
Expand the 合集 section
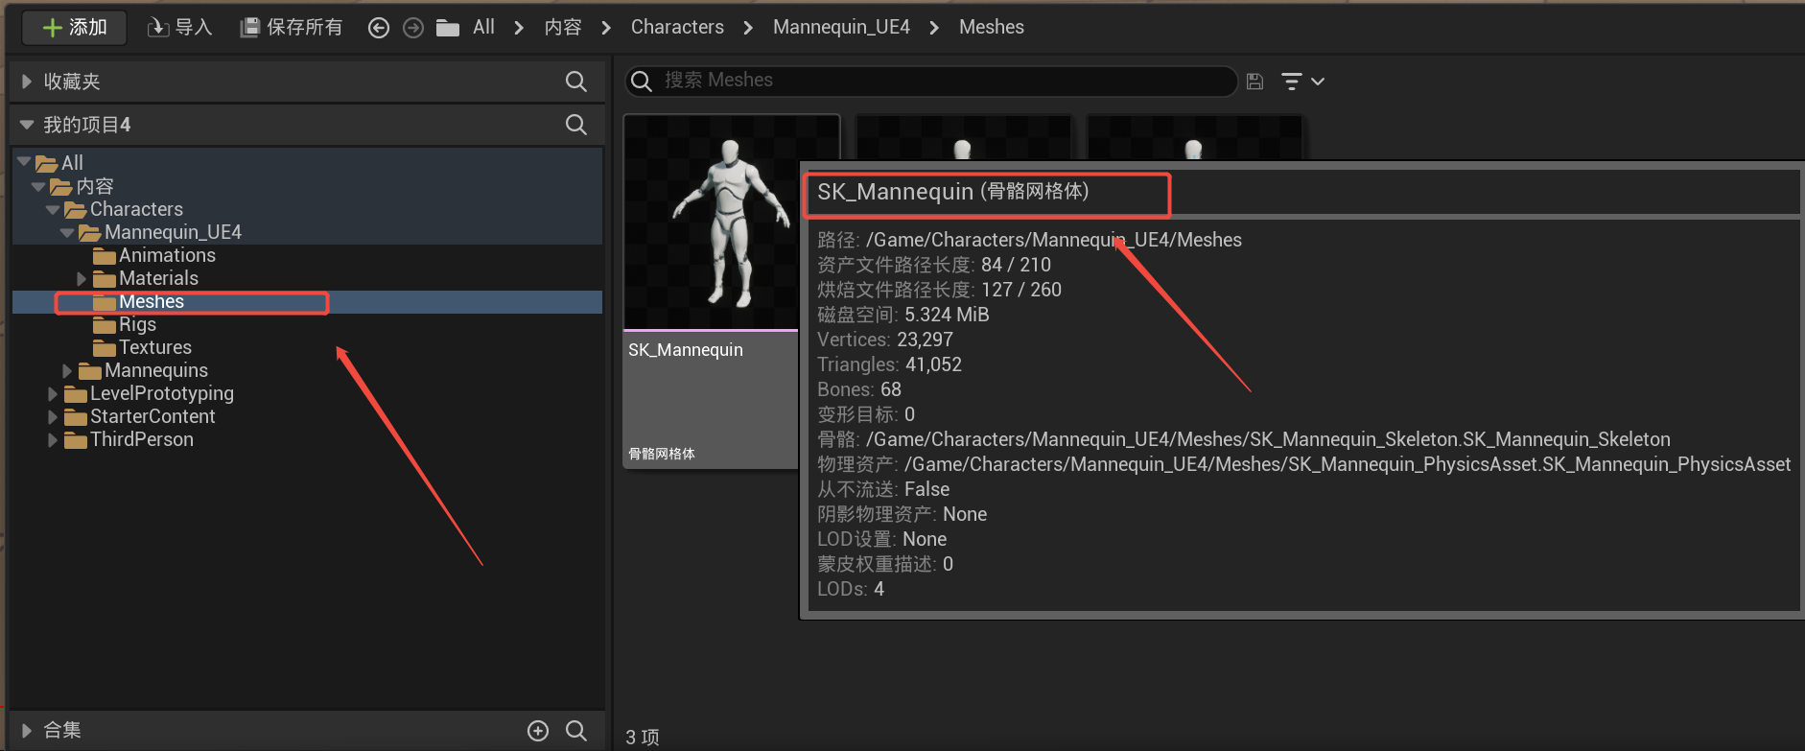pyautogui.click(x=27, y=731)
